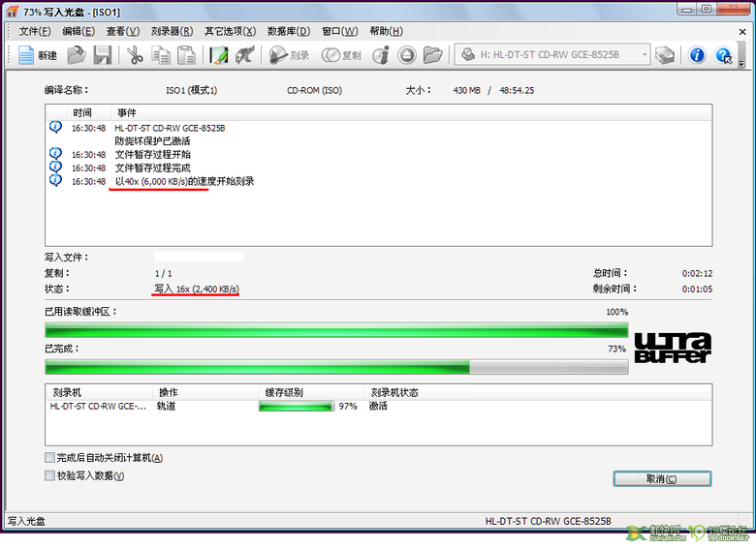Click the Eject disc icon
This screenshot has width=756, height=549.
[407, 55]
